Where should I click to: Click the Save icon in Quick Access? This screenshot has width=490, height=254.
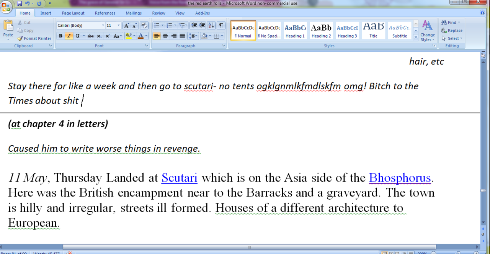20,3
